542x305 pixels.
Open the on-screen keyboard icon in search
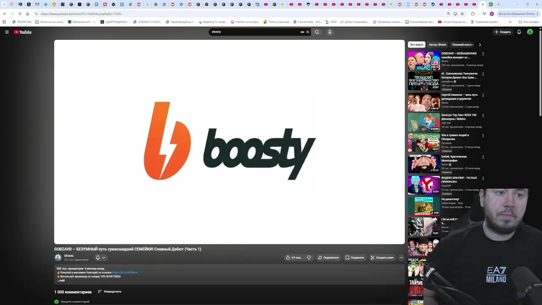[302, 32]
